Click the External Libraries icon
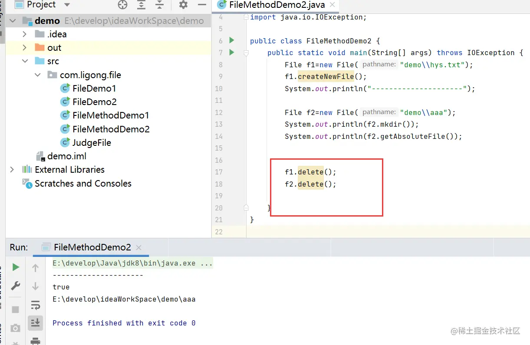This screenshot has width=530, height=345. coord(27,169)
